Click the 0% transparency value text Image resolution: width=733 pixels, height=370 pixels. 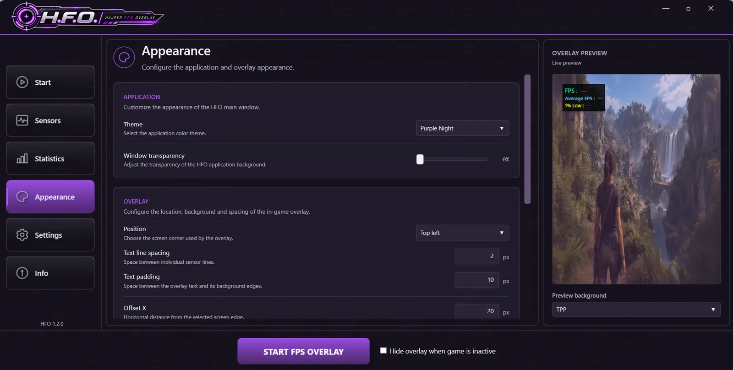pyautogui.click(x=506, y=159)
